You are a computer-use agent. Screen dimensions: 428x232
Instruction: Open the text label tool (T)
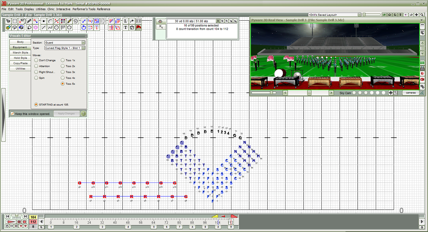(126, 27)
